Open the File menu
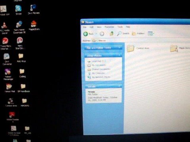 85,27
